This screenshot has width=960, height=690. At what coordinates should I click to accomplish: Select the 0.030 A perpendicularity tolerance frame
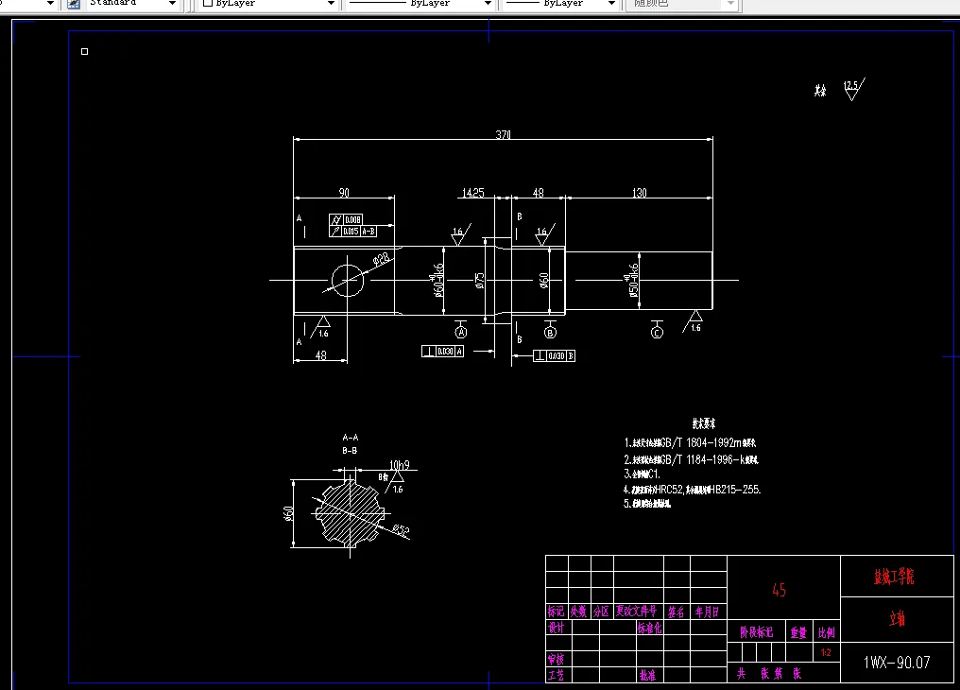tap(442, 351)
